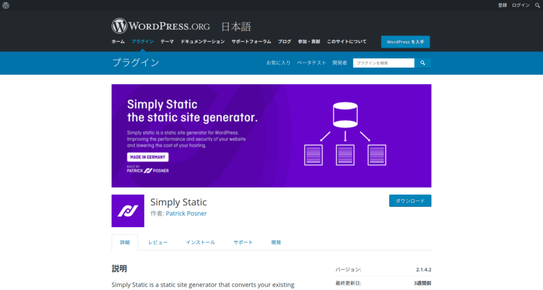Open the ホーム menu item
This screenshot has height=290, width=543.
[x=118, y=42]
